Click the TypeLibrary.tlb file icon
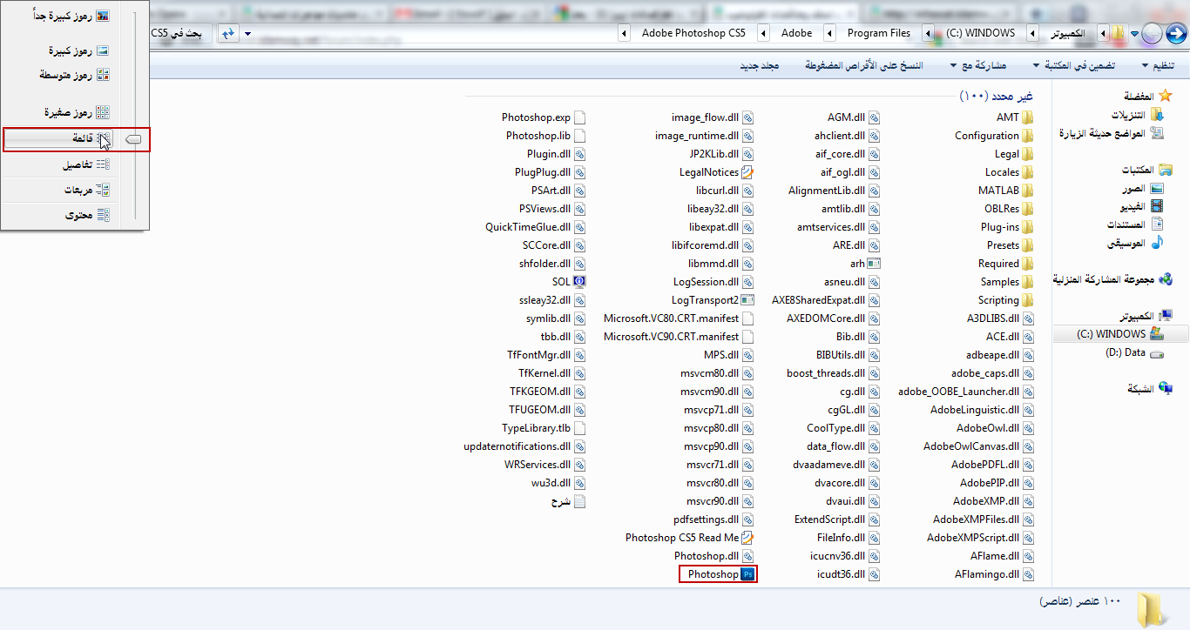Screen dimensions: 1190x630 (x=579, y=428)
